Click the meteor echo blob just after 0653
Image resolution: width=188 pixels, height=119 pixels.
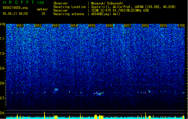click(x=56, y=90)
